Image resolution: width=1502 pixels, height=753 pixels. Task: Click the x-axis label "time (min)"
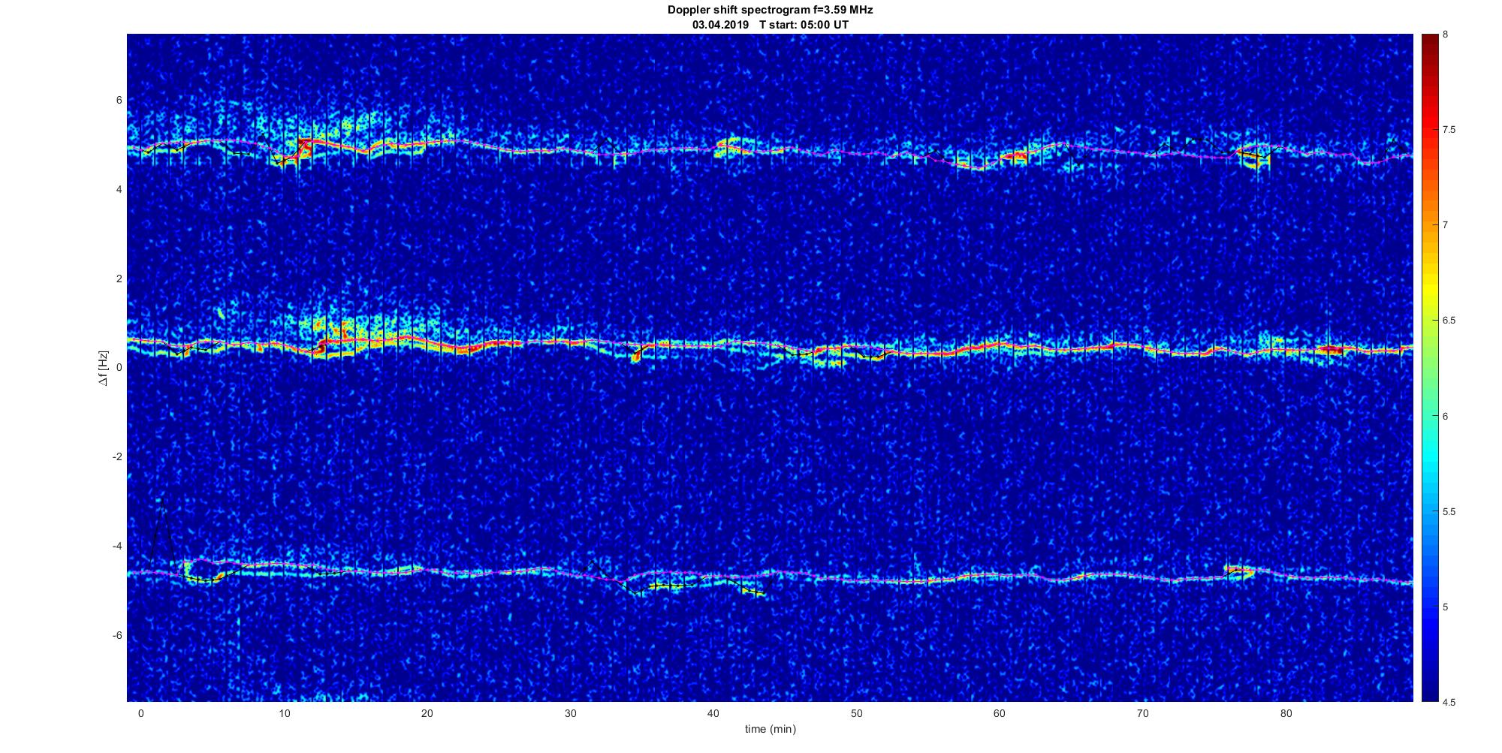coord(770,729)
